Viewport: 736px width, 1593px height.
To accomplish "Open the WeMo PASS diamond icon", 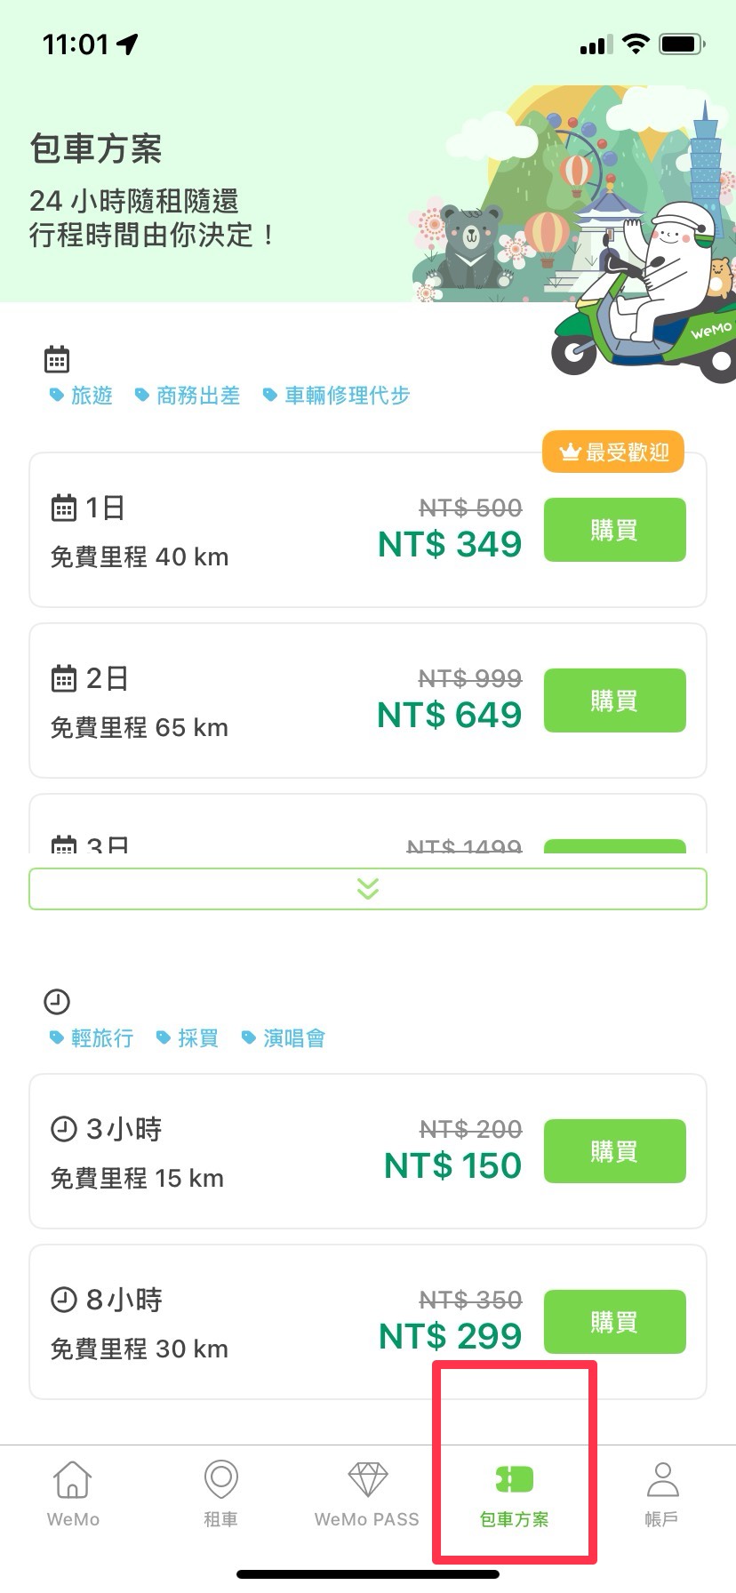I will [367, 1480].
